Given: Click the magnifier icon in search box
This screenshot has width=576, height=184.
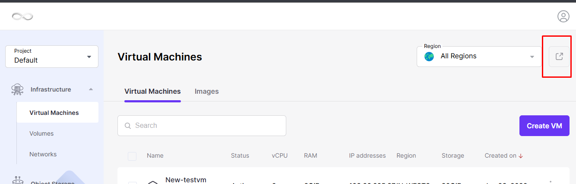Looking at the screenshot, I should coord(128,126).
